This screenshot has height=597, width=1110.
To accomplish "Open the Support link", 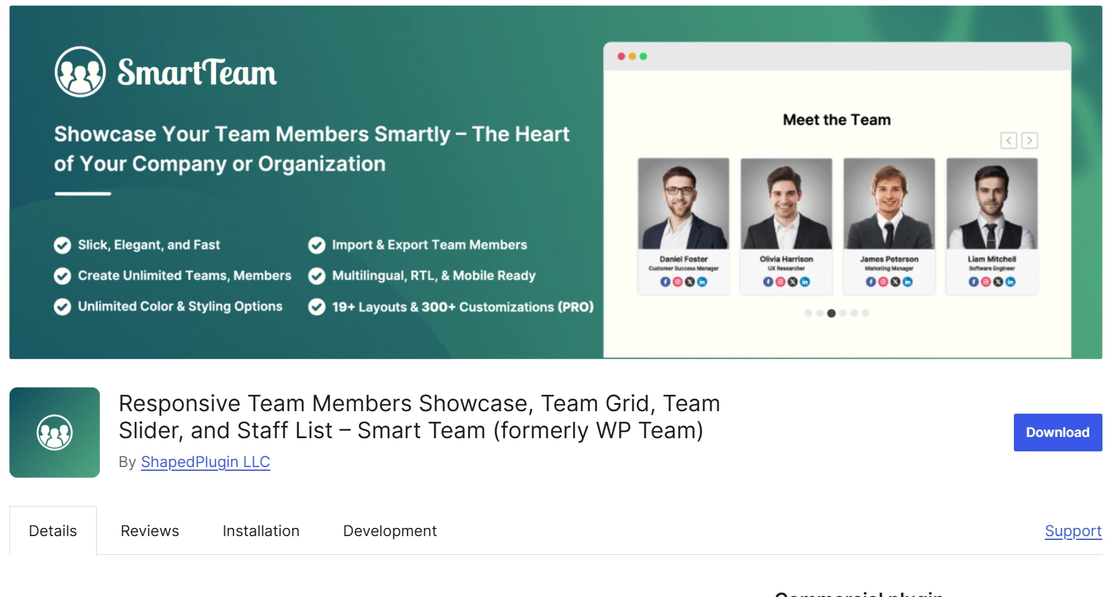I will coord(1073,531).
